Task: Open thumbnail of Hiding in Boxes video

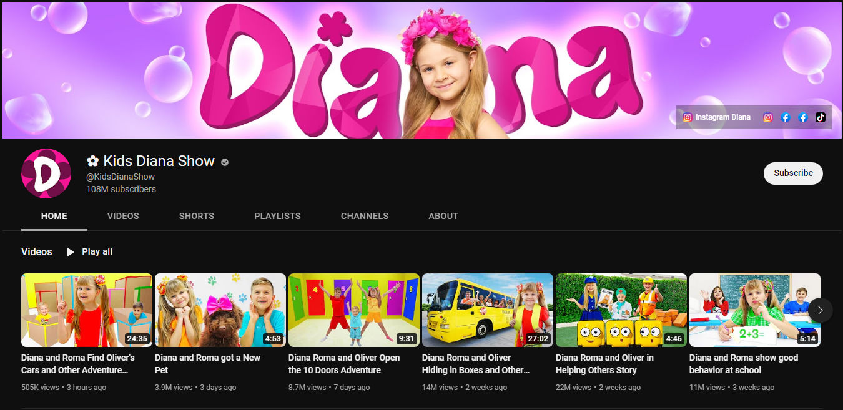Action: (x=488, y=310)
